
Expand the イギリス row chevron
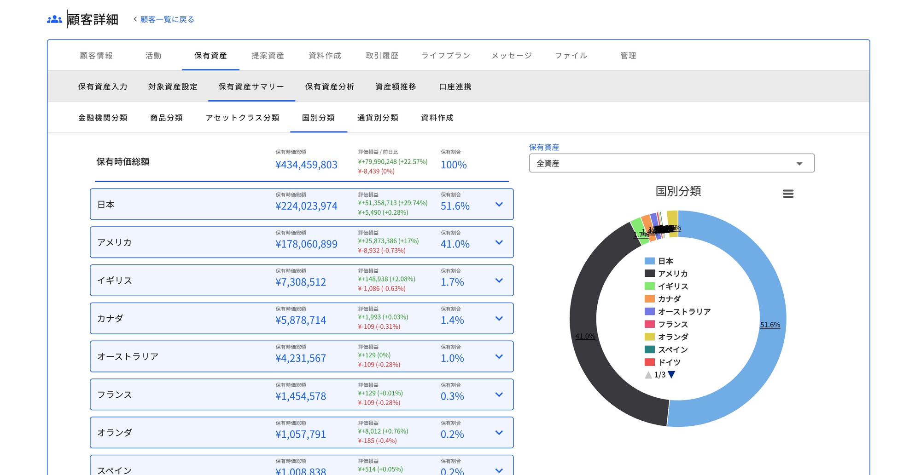(x=499, y=280)
